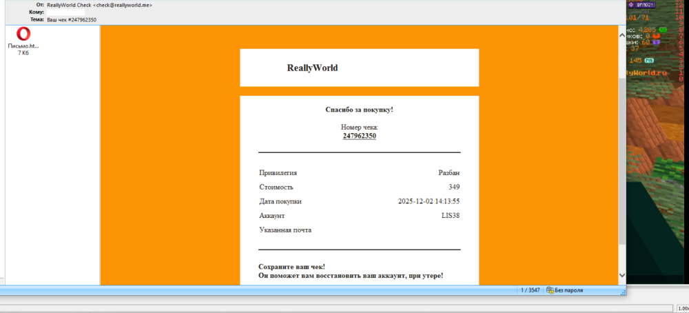Click the scrollbar down arrow of the email

621,275
